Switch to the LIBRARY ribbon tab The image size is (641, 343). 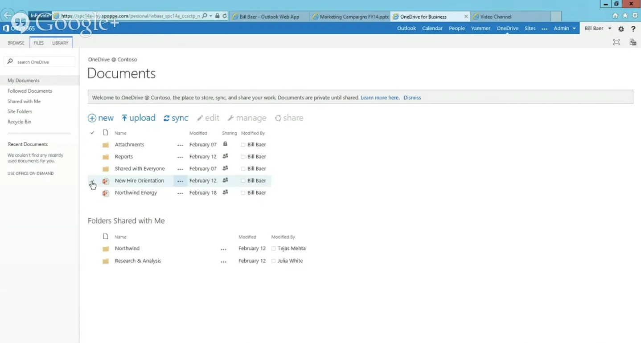point(60,43)
